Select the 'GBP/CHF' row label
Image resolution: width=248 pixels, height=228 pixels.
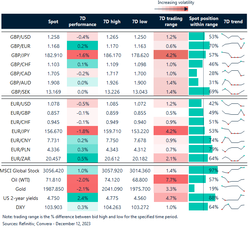point(20,64)
